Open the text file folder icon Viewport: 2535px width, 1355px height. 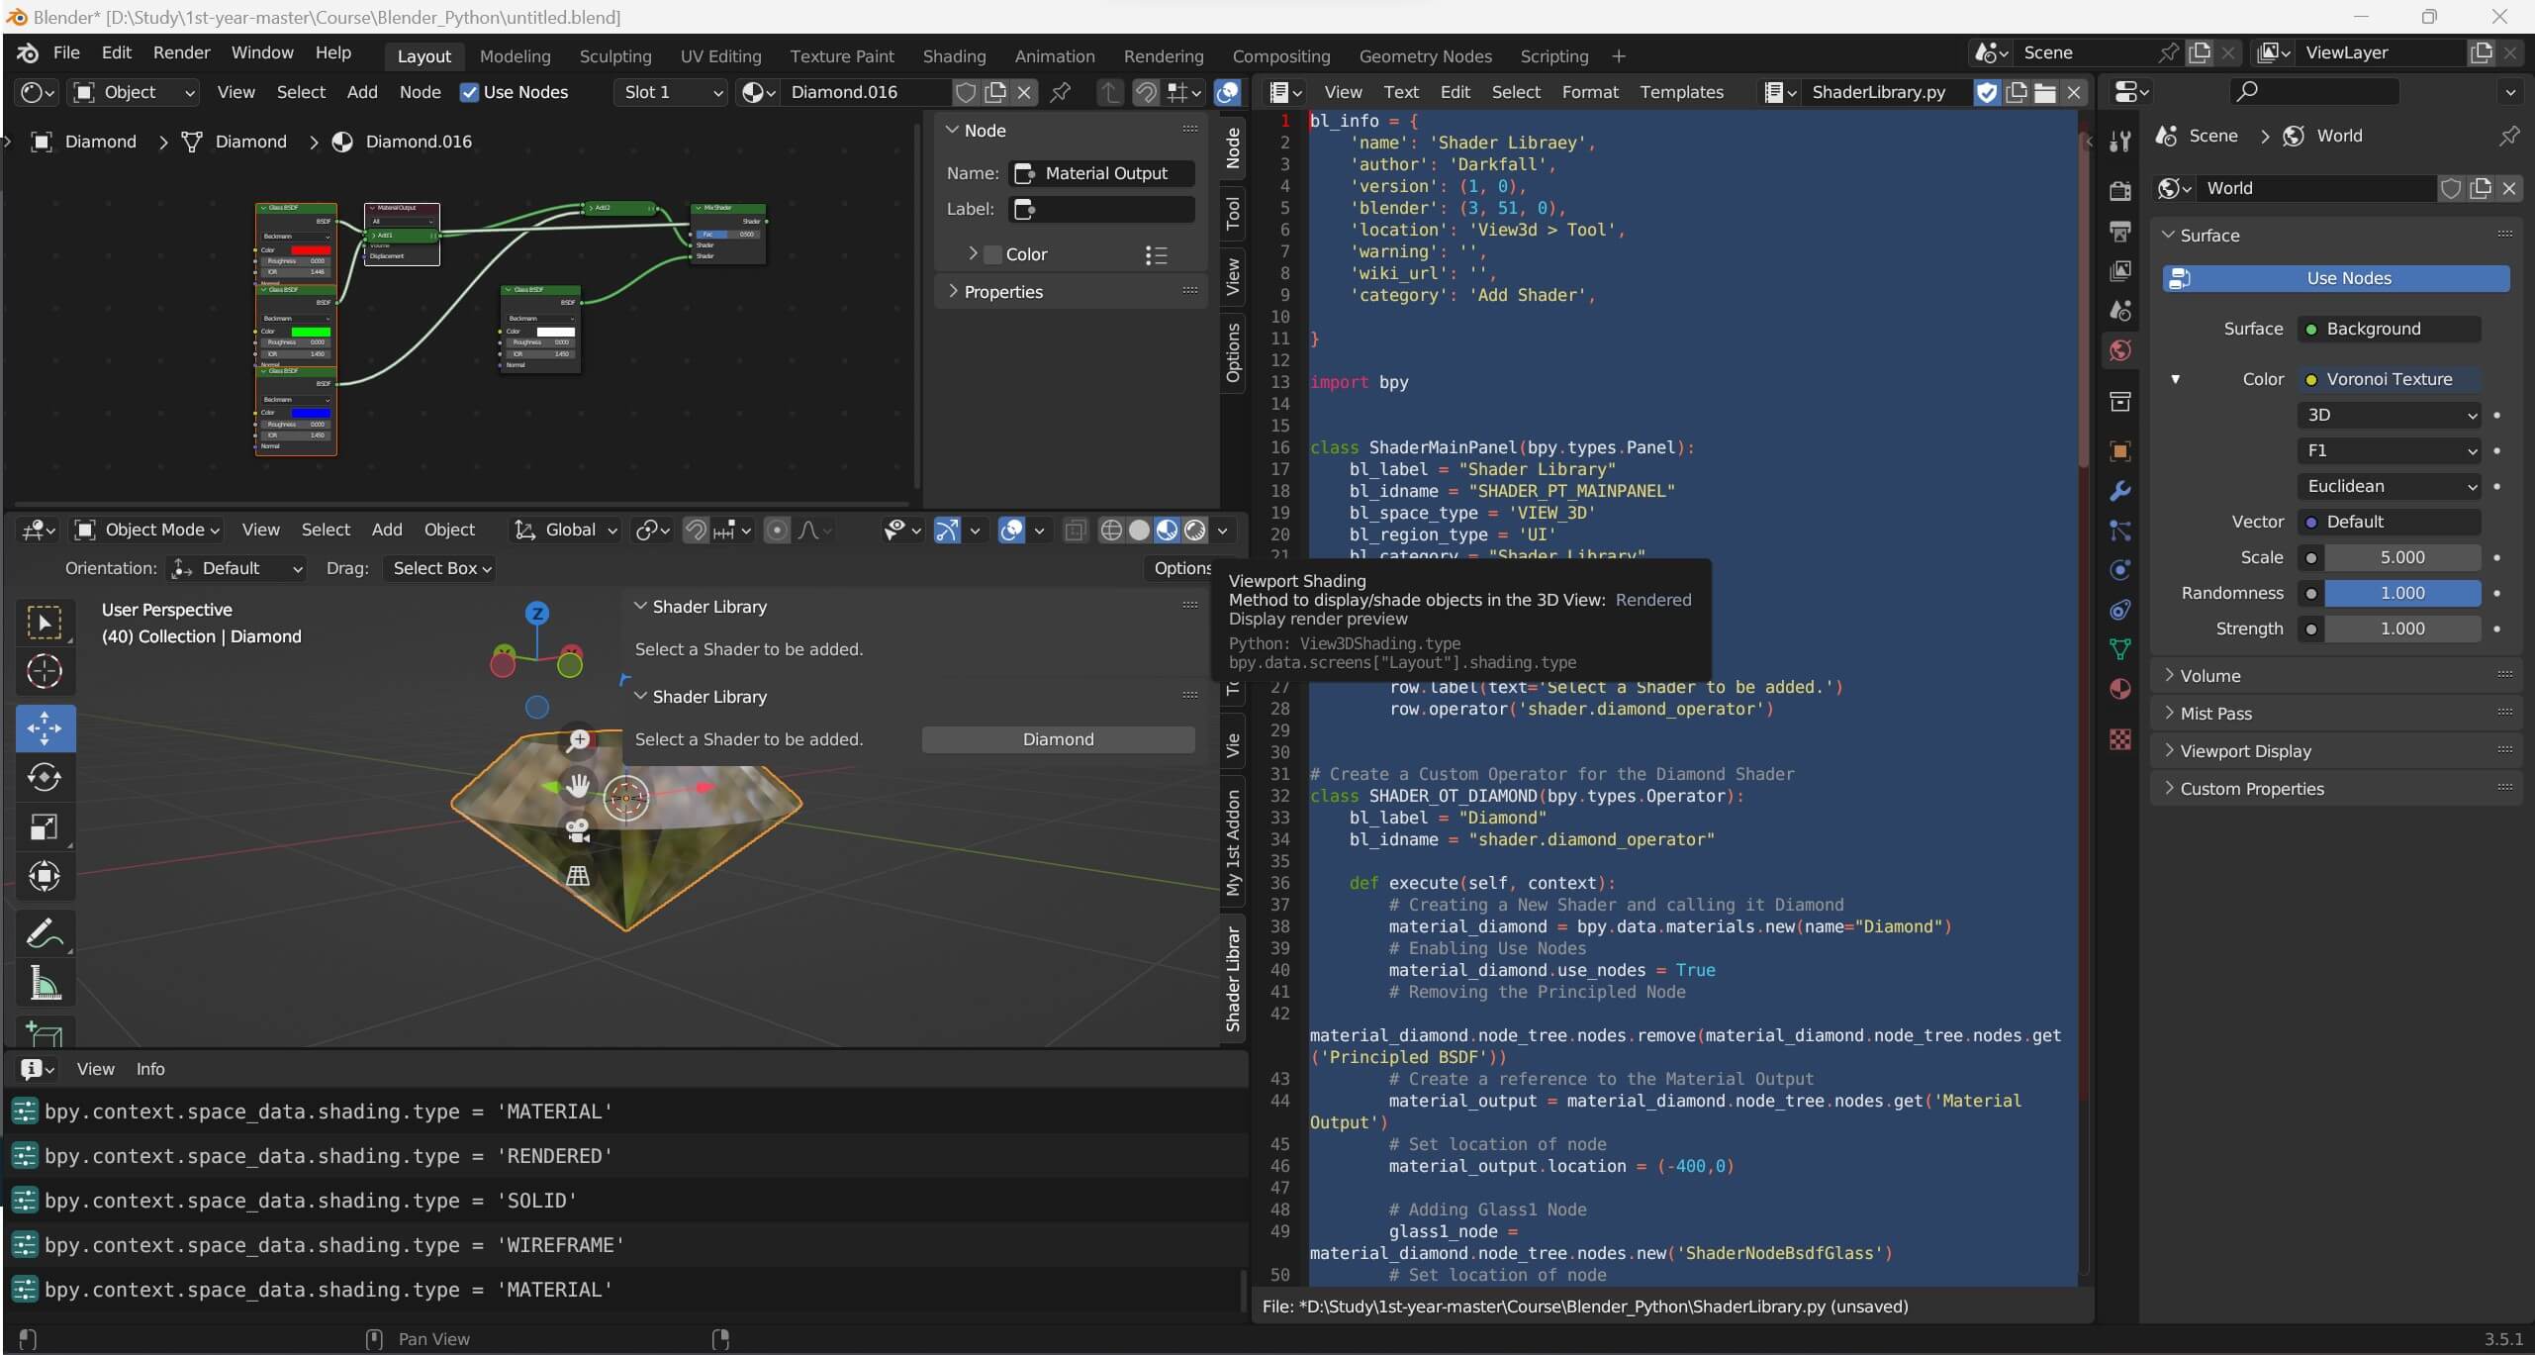[x=2045, y=92]
